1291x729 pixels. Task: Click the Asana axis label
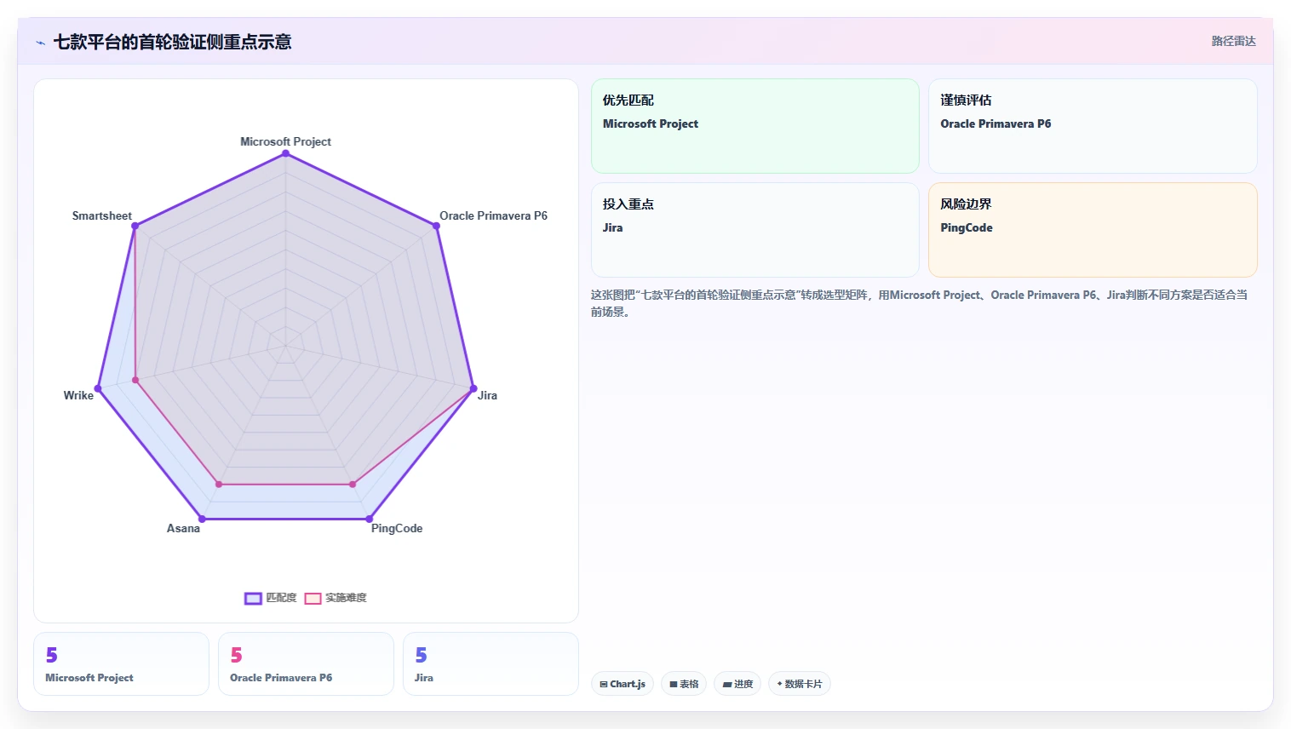[x=183, y=529]
